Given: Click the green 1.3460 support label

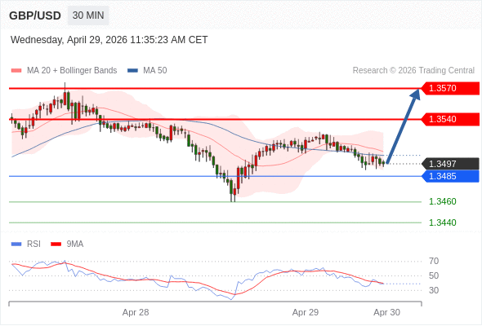Looking at the screenshot, I should click(x=442, y=201).
